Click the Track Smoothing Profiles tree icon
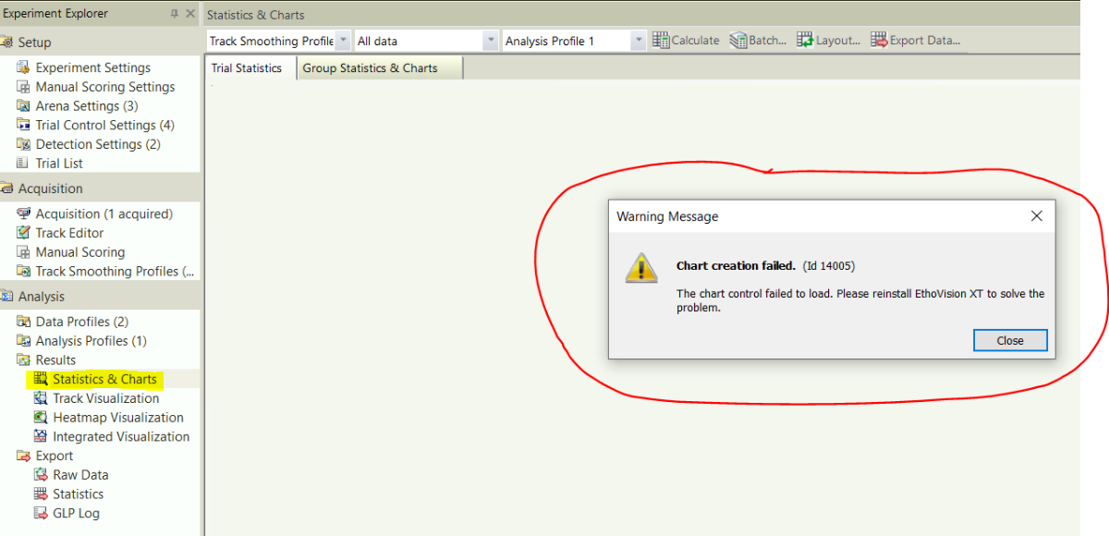Screen dimensions: 1109x536 point(23,272)
